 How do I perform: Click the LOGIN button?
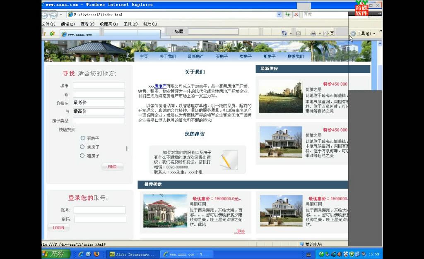pos(58,228)
